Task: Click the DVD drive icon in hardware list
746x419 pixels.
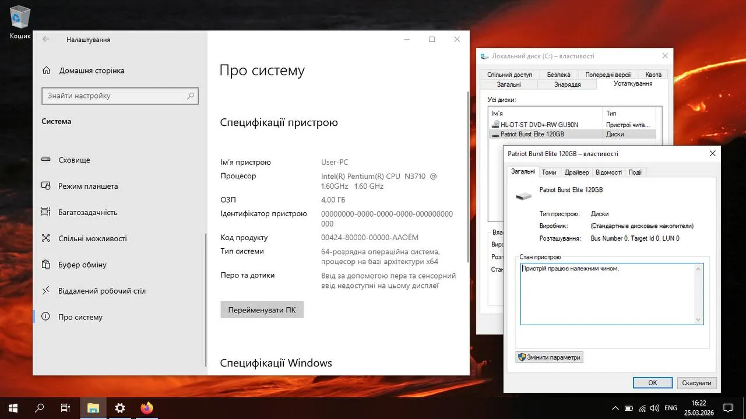Action: point(495,125)
